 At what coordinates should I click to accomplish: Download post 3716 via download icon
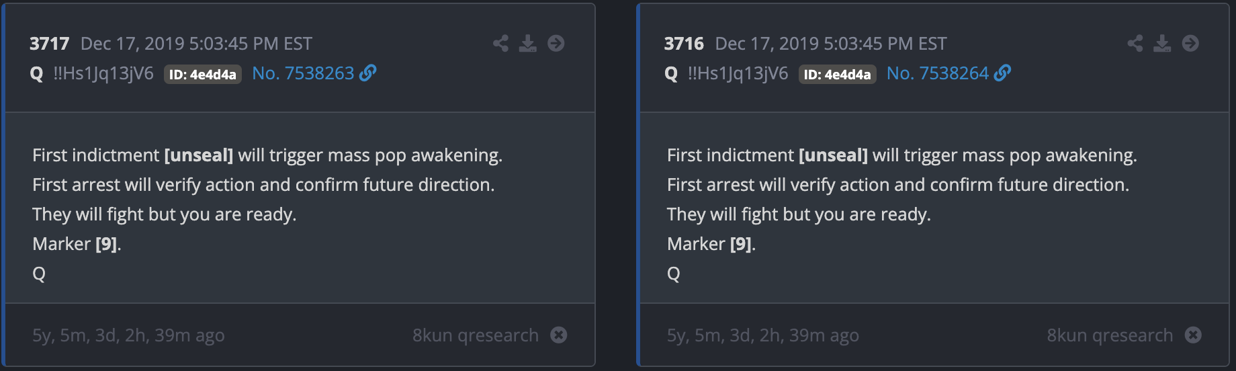1162,44
